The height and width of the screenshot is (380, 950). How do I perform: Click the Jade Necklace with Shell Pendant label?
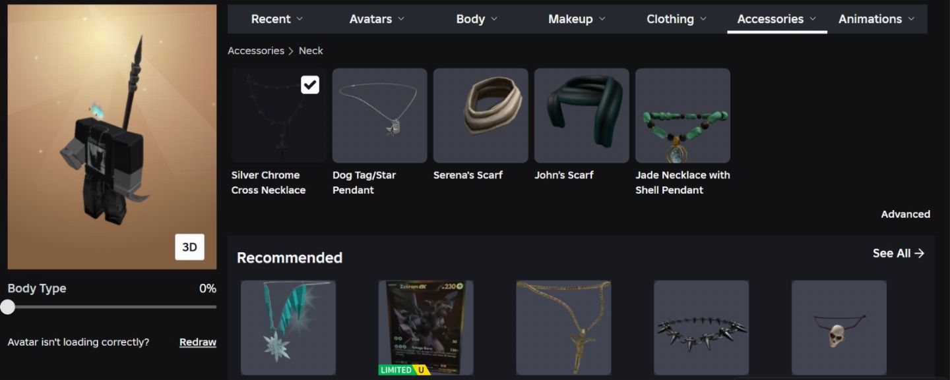[683, 182]
